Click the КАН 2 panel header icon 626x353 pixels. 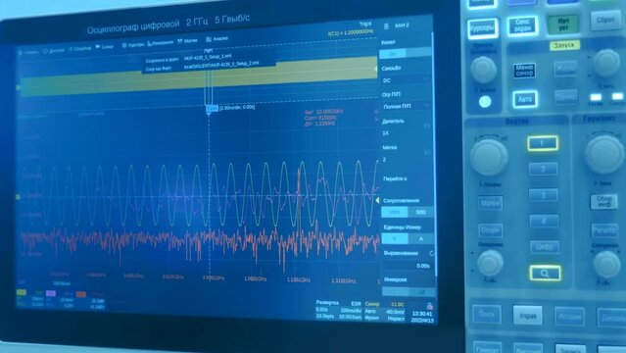[386, 26]
